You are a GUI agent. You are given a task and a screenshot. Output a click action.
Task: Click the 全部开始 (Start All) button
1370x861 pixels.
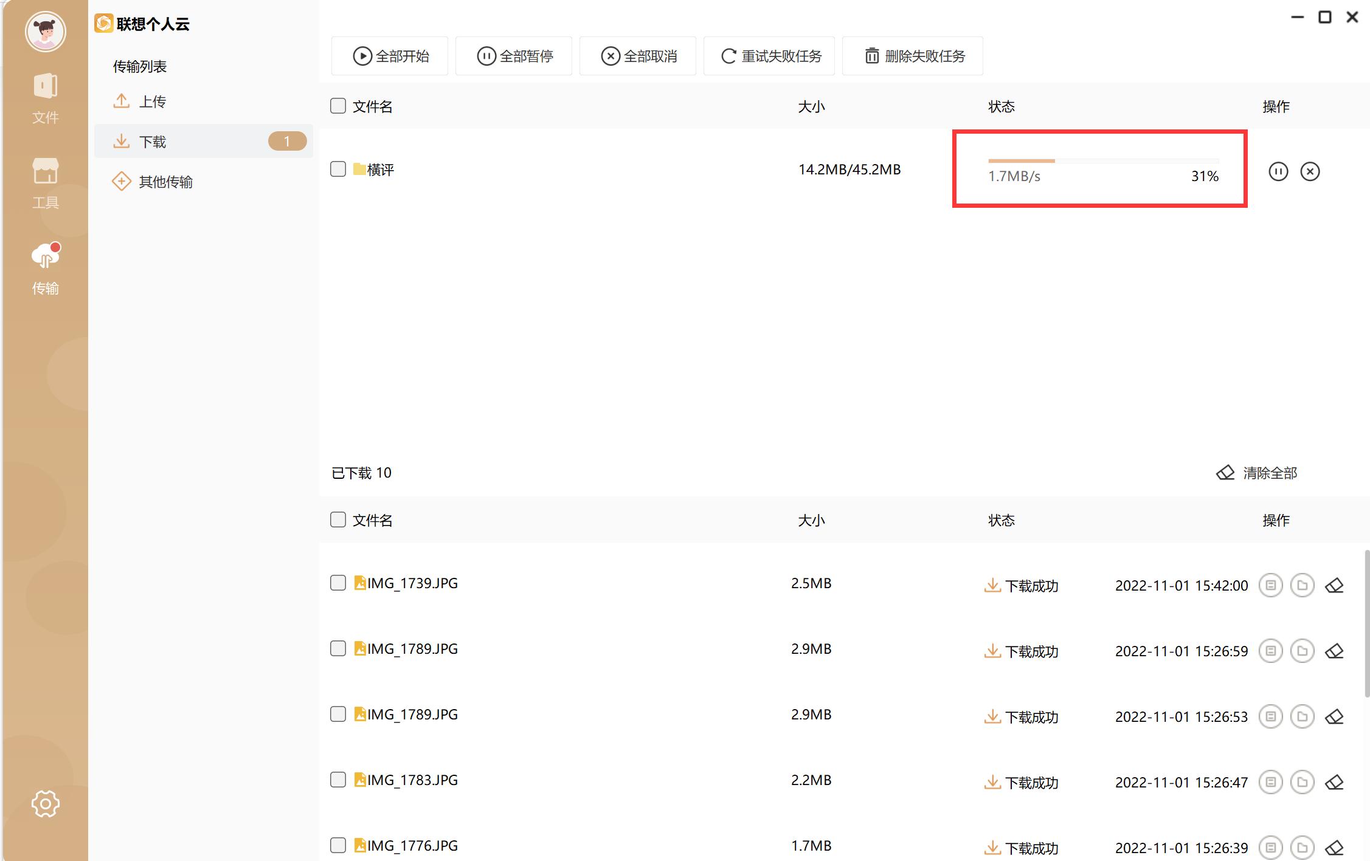pyautogui.click(x=389, y=55)
